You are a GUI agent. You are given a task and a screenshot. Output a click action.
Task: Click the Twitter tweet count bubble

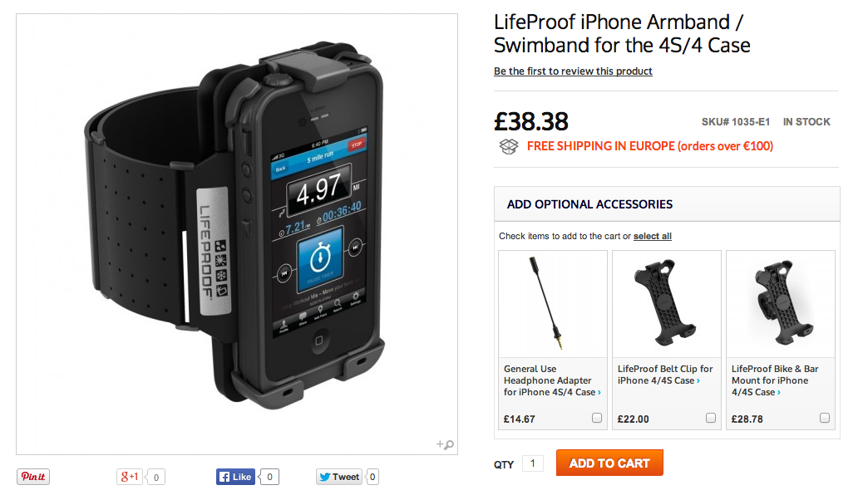pos(372,477)
